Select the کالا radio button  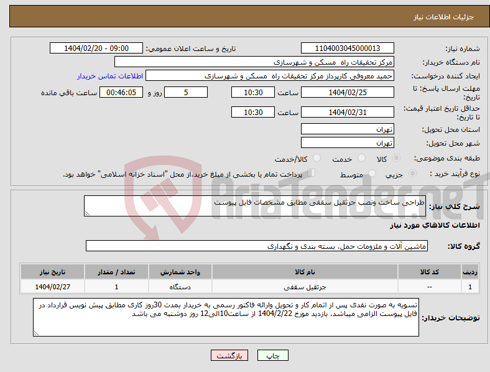click(x=396, y=158)
